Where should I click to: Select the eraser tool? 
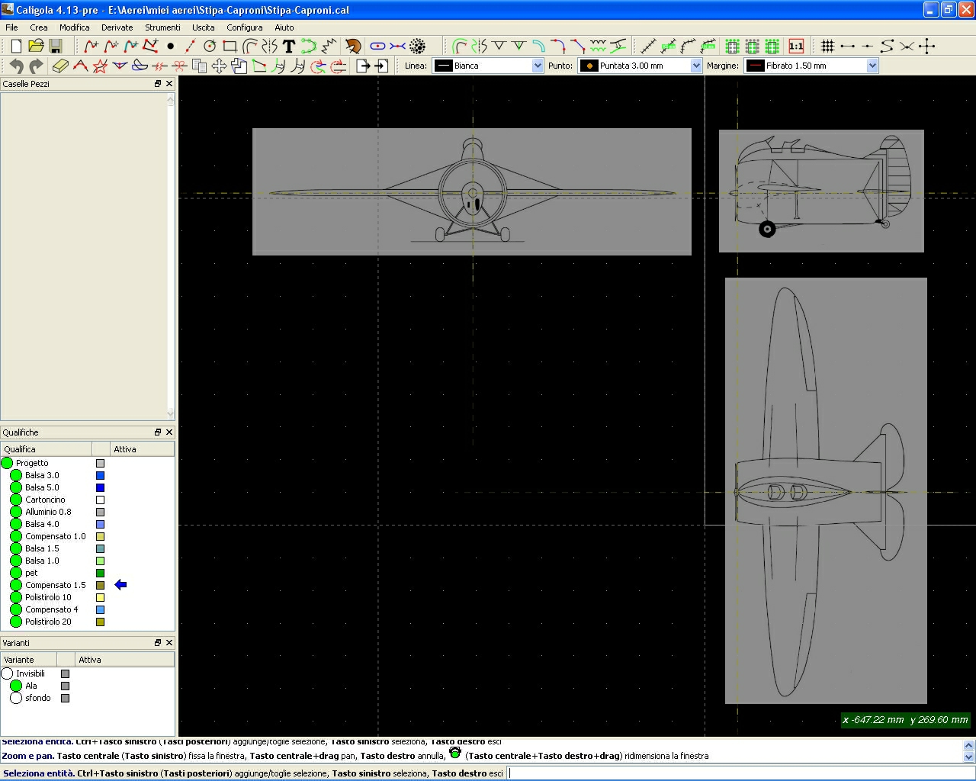pyautogui.click(x=60, y=66)
